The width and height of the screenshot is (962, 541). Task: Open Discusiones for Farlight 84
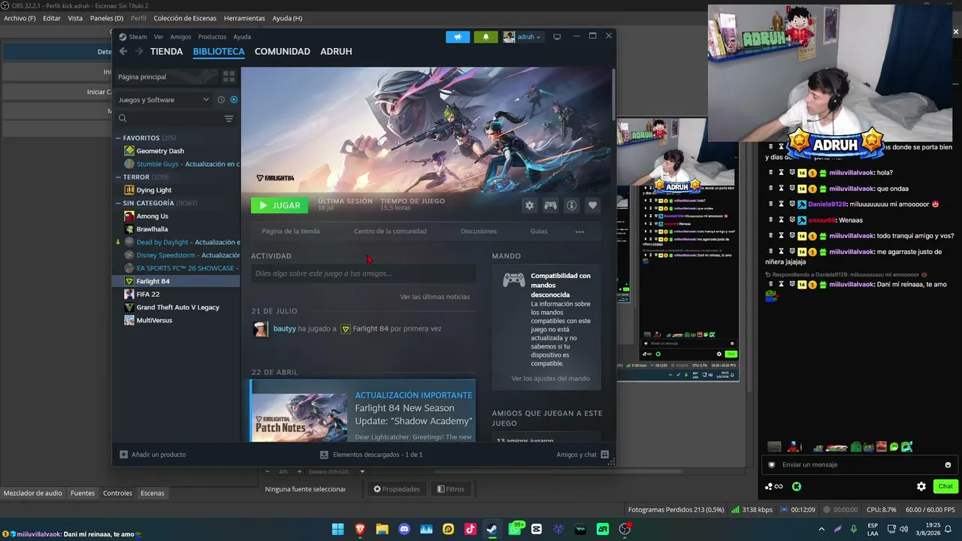(479, 231)
